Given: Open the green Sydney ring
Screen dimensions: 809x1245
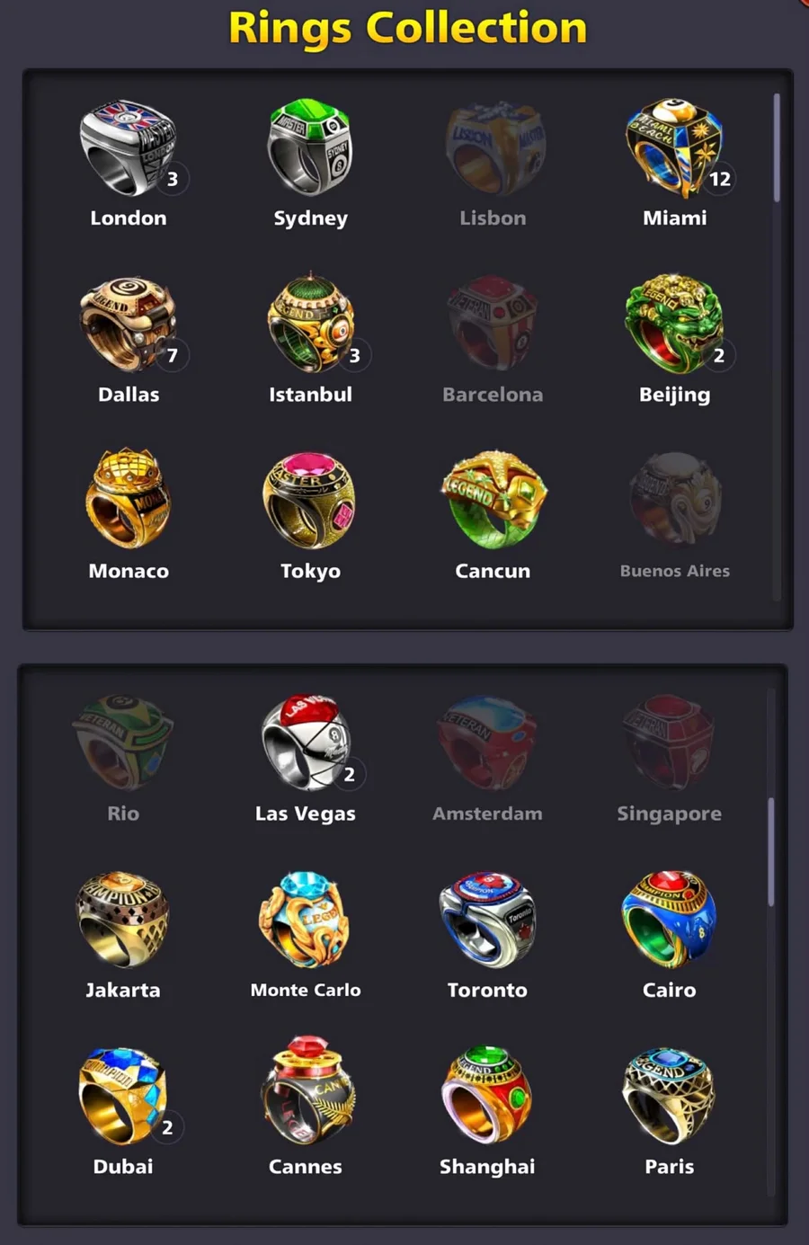Looking at the screenshot, I should pyautogui.click(x=310, y=147).
